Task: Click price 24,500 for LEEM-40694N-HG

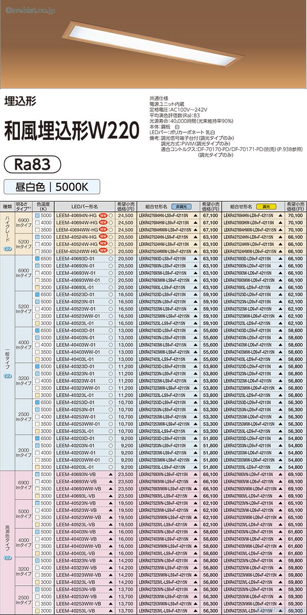Action: tap(126, 216)
